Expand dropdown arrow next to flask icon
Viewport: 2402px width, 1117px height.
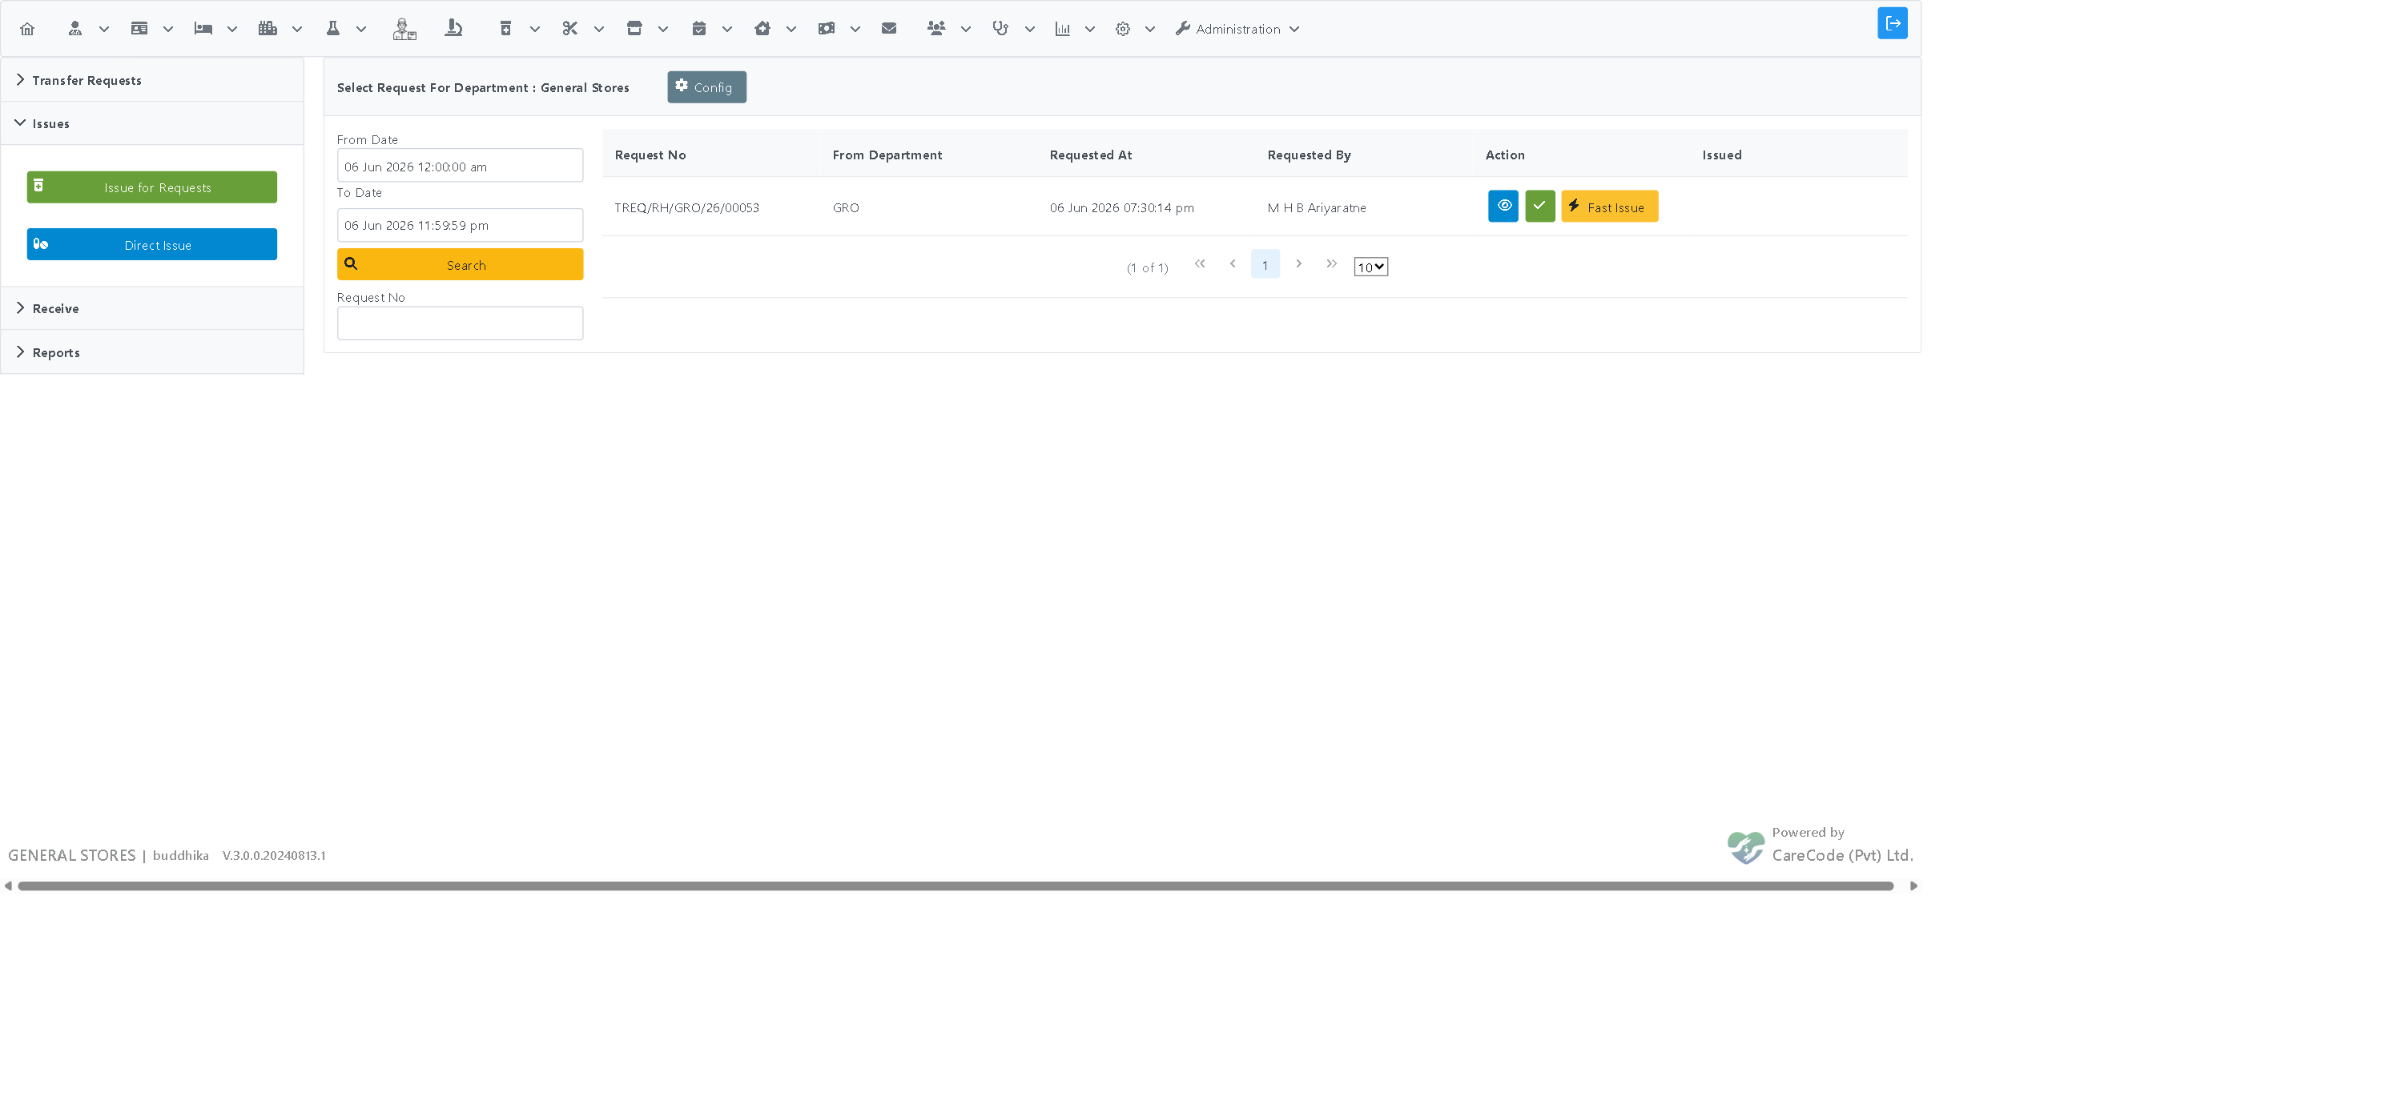point(361,29)
